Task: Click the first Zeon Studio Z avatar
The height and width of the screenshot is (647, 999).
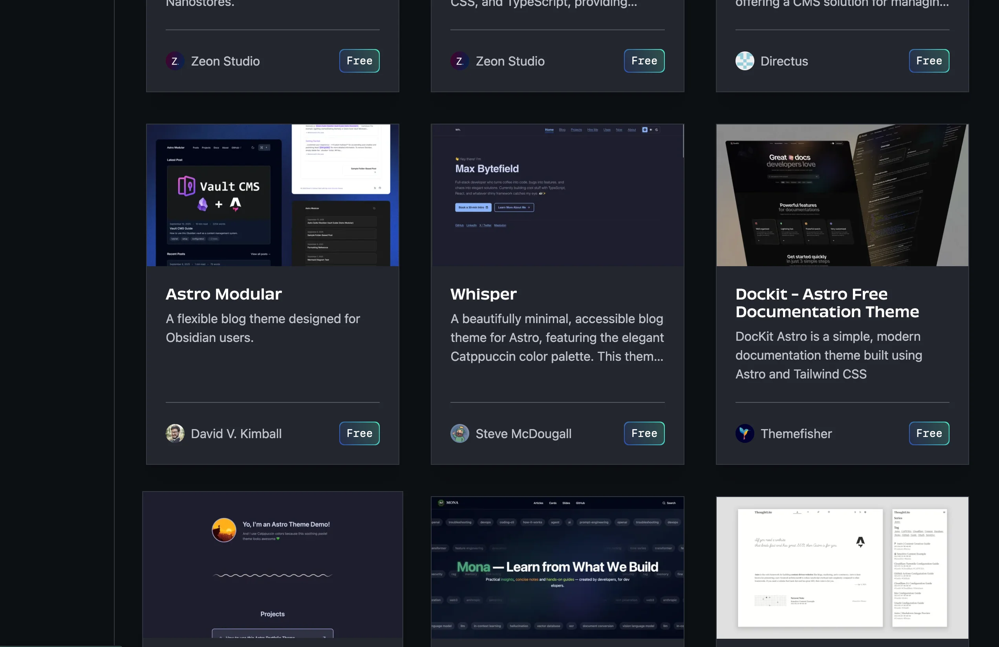Action: click(x=175, y=61)
